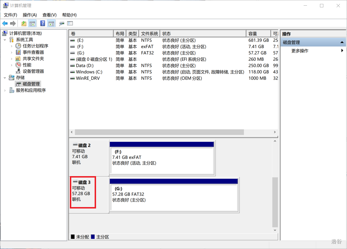Click the horizontal scrollbar right arrow
Viewport: 347px width, 249px height.
[275, 132]
